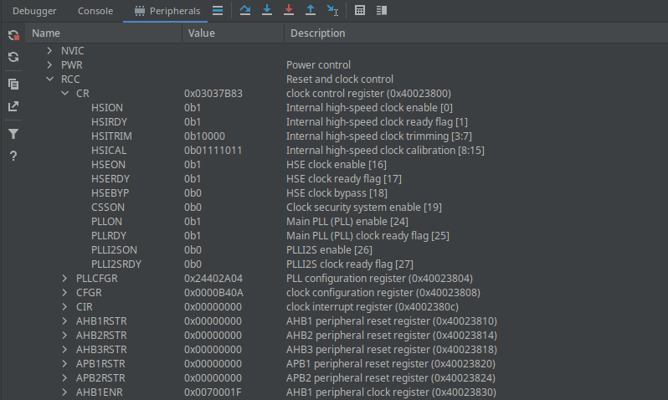Click the refresh icon with red square
This screenshot has height=400, width=668.
pos(13,35)
